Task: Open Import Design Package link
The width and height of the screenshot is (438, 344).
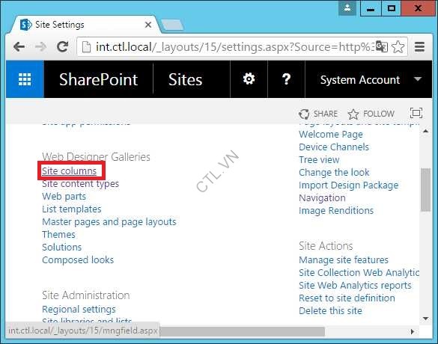Action: pos(349,185)
